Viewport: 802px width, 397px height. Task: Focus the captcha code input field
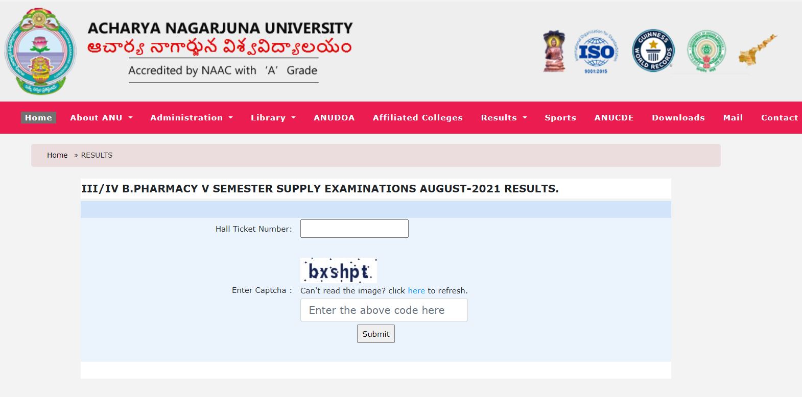pos(384,310)
